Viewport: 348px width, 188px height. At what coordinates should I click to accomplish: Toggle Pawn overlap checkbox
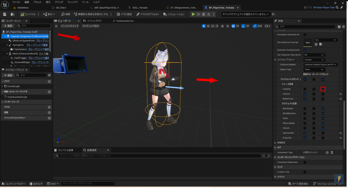314,118
